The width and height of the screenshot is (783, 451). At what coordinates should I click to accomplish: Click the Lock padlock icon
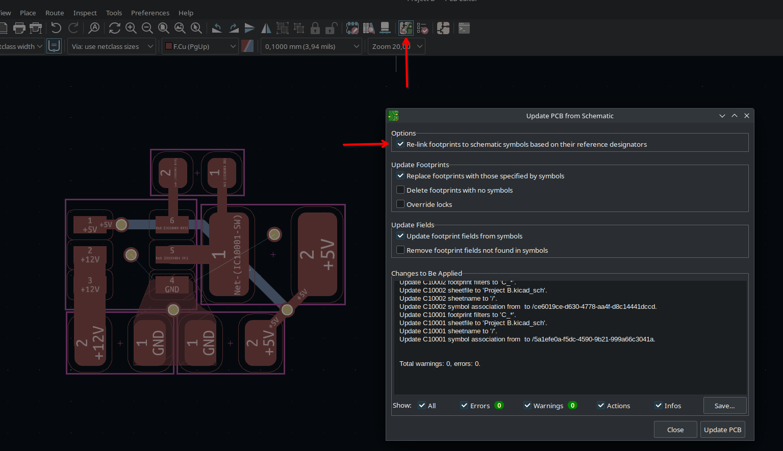(315, 29)
